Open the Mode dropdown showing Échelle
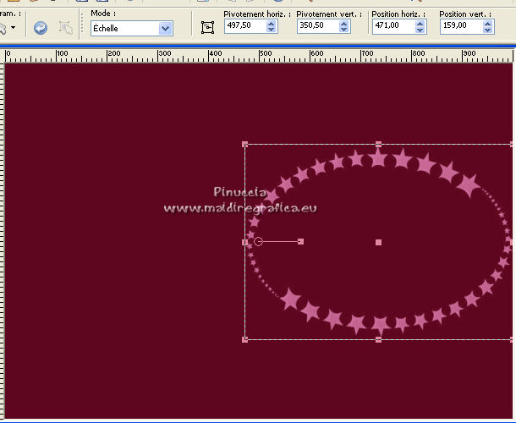516x423 pixels. 132,28
